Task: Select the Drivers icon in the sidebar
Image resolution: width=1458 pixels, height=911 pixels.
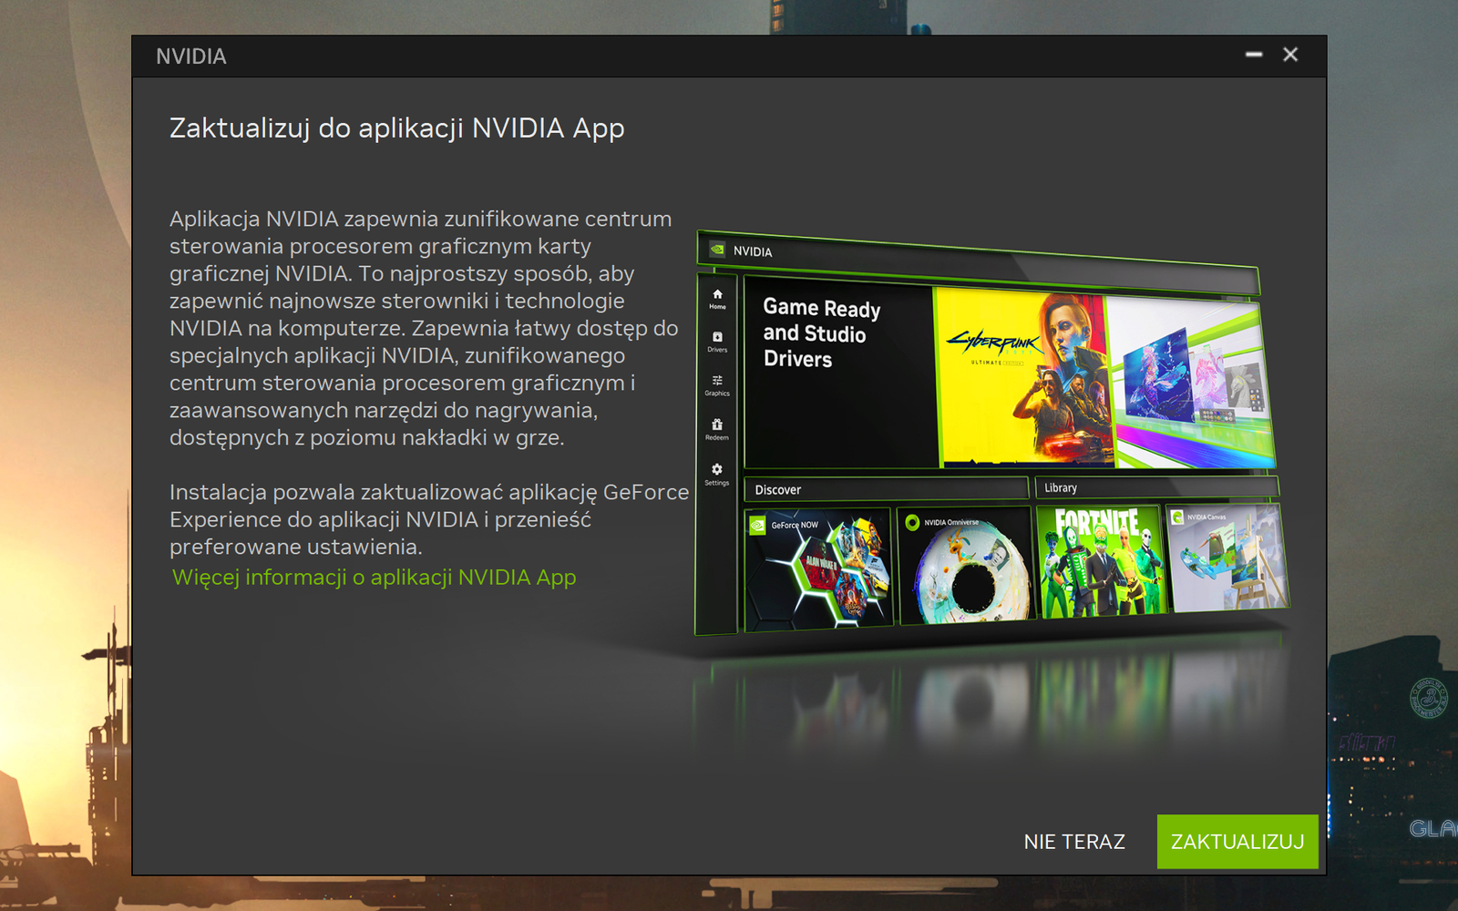Action: coord(717,338)
